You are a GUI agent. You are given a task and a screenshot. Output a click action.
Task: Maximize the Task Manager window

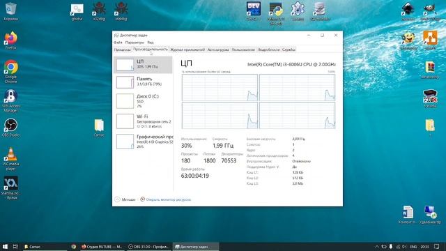pos(322,36)
